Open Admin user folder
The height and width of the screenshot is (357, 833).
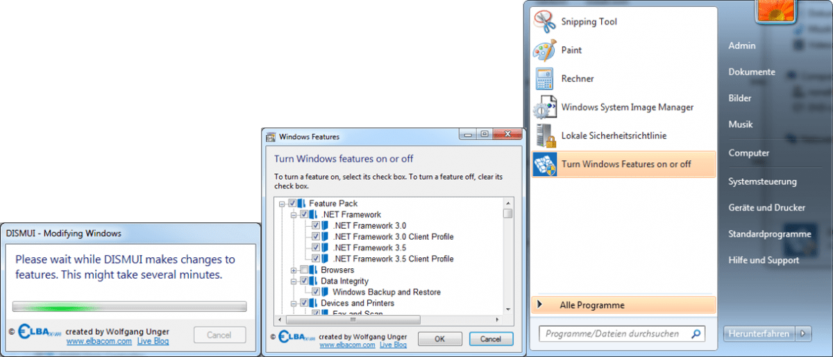click(742, 46)
